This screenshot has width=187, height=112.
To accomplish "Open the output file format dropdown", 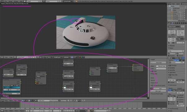I will (172, 58).
